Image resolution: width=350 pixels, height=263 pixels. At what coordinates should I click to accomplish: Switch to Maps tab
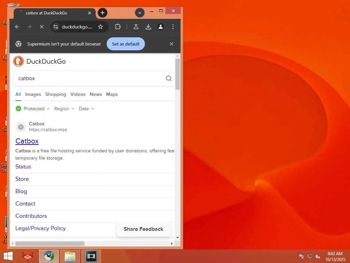point(112,95)
